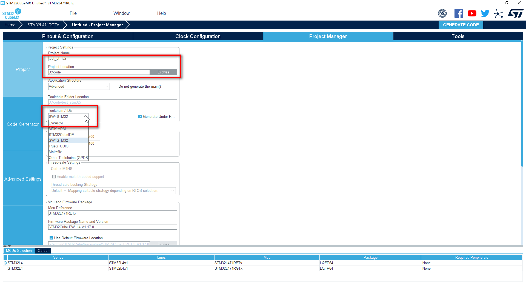Toggle the Generate Under Root checkbox

[x=140, y=116]
